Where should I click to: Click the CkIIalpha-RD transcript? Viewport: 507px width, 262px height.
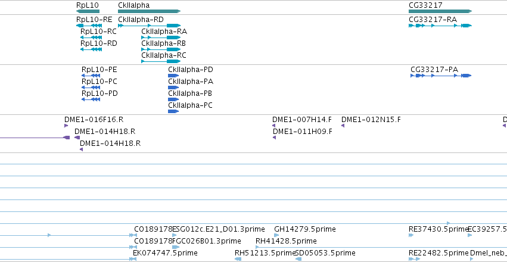(x=149, y=26)
